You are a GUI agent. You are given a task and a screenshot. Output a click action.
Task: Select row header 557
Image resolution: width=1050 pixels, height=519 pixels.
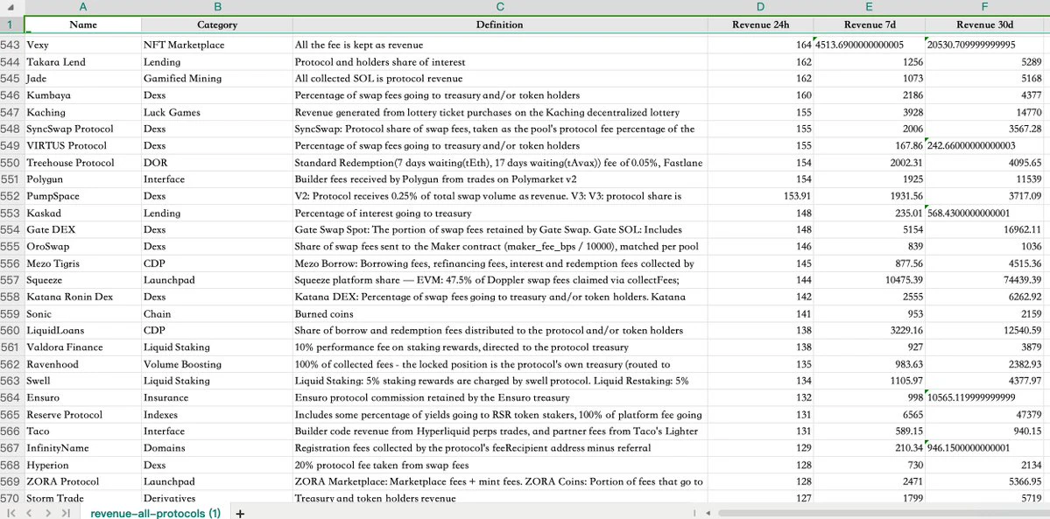pyautogui.click(x=11, y=280)
